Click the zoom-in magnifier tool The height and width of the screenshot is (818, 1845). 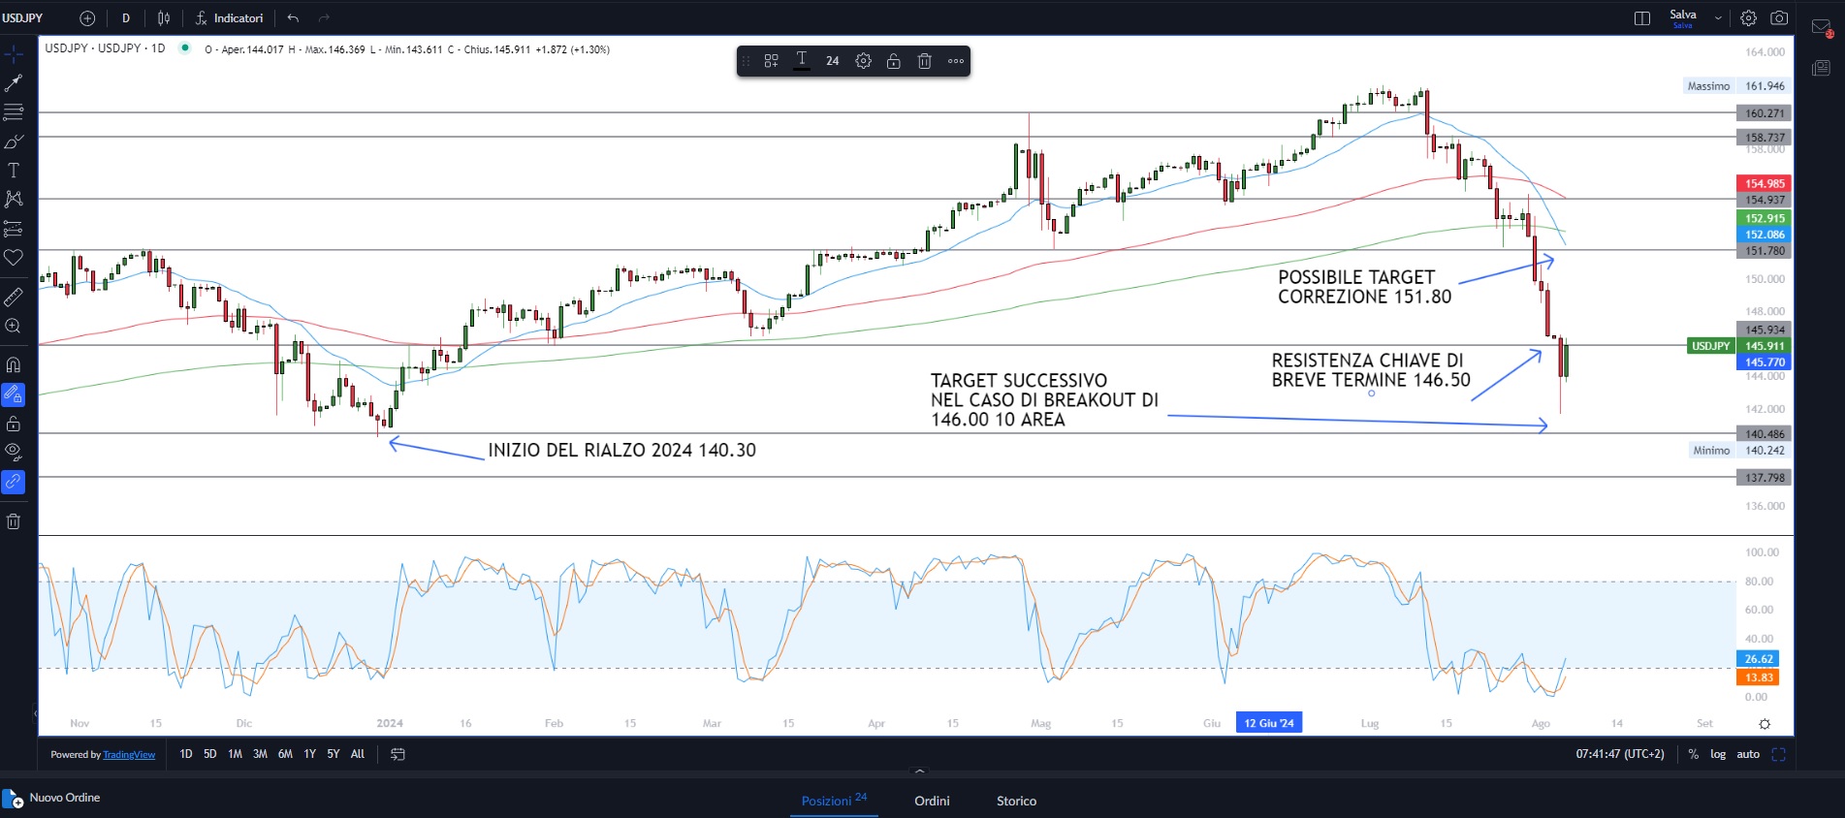coord(14,327)
